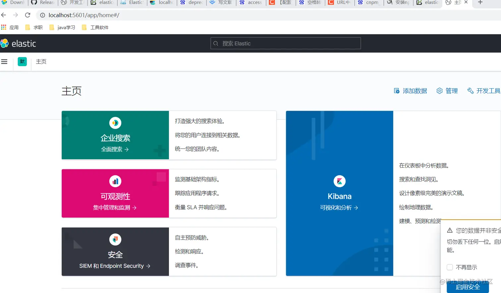Screen dimensions: 501x293
Task: Click the 安全 shield logo icon
Action: click(x=115, y=239)
